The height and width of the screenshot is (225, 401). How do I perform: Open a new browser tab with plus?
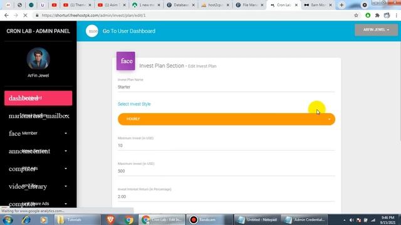pyautogui.click(x=341, y=5)
